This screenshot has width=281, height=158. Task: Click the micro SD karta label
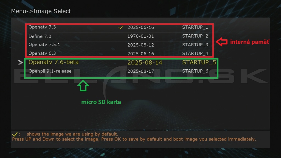click(x=101, y=102)
